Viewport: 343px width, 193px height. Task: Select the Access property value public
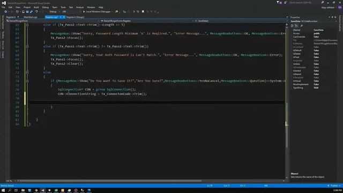coord(317,33)
